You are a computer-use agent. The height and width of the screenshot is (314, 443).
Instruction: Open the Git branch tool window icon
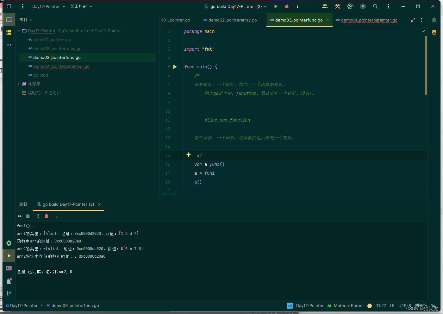point(9,293)
